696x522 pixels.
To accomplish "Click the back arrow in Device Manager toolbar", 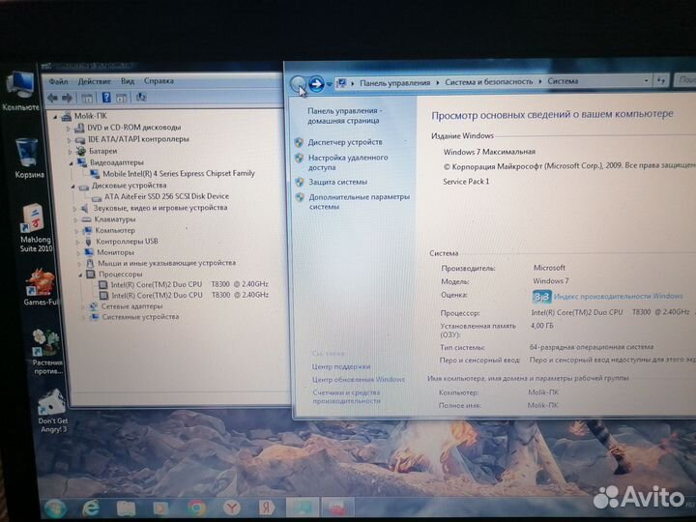I will coord(53,98).
